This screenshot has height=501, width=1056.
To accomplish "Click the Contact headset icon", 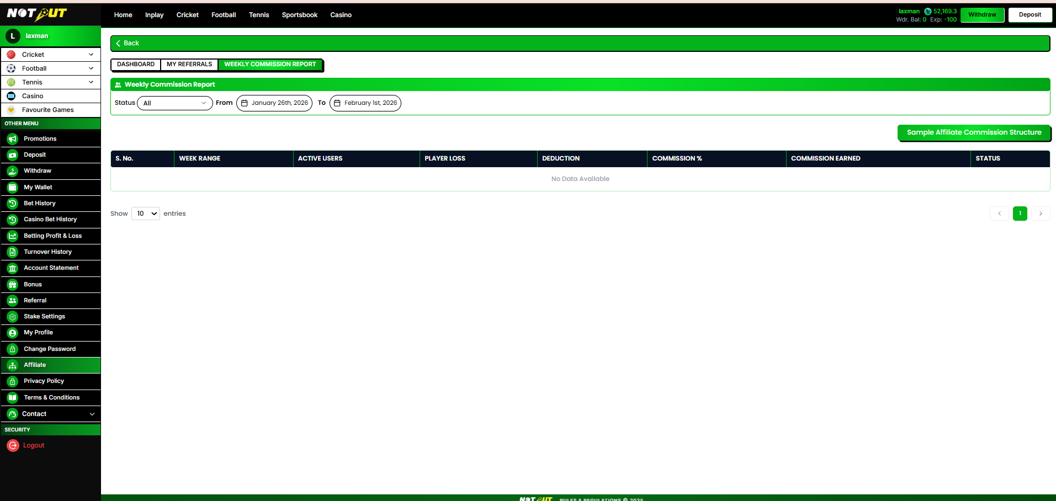I will 13,414.
